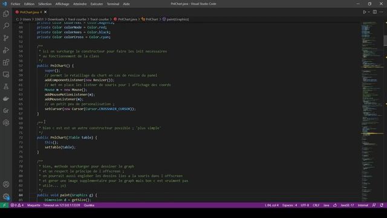The image size is (387, 218).
Task: Change encoding via UTF-8 entry
Action: (x=305, y=205)
